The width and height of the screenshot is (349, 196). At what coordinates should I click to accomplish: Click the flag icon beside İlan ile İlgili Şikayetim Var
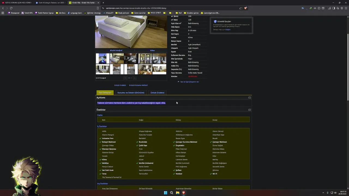(x=179, y=82)
